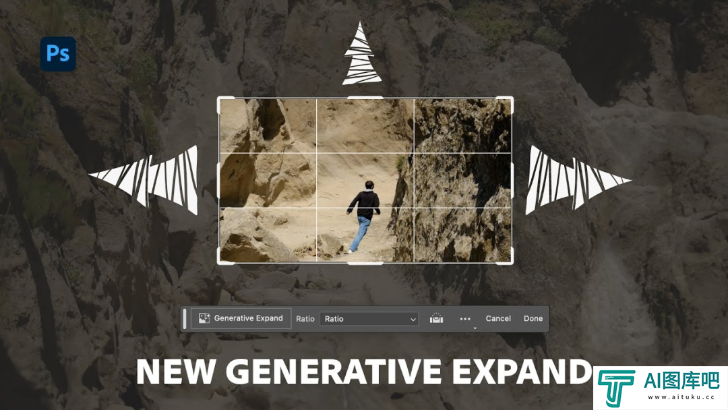Click the bottom-center crop edge handle

click(365, 263)
